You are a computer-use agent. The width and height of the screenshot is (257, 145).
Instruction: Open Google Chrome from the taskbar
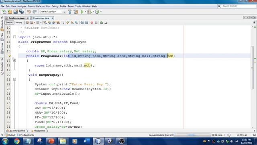click(x=16, y=141)
